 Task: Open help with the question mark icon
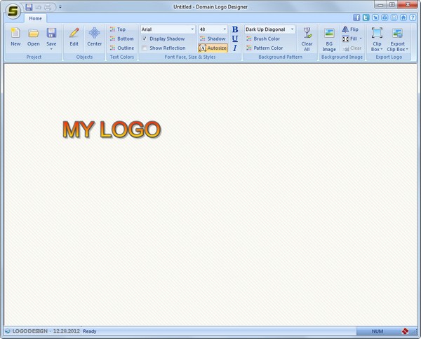[413, 18]
